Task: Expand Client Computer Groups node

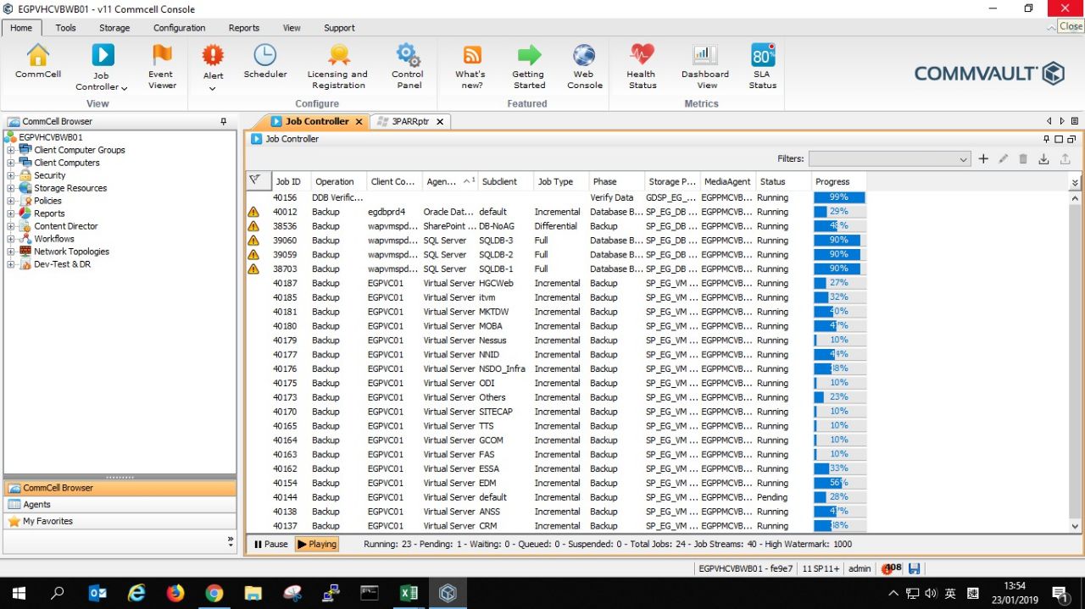Action: tap(11, 150)
